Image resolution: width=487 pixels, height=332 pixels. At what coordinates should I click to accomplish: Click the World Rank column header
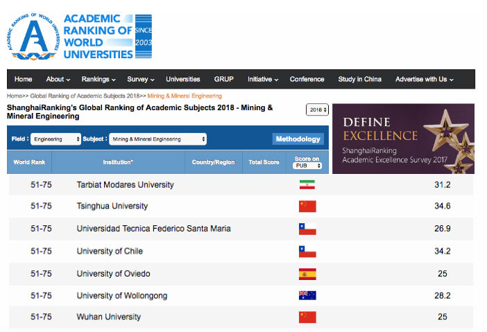point(30,162)
